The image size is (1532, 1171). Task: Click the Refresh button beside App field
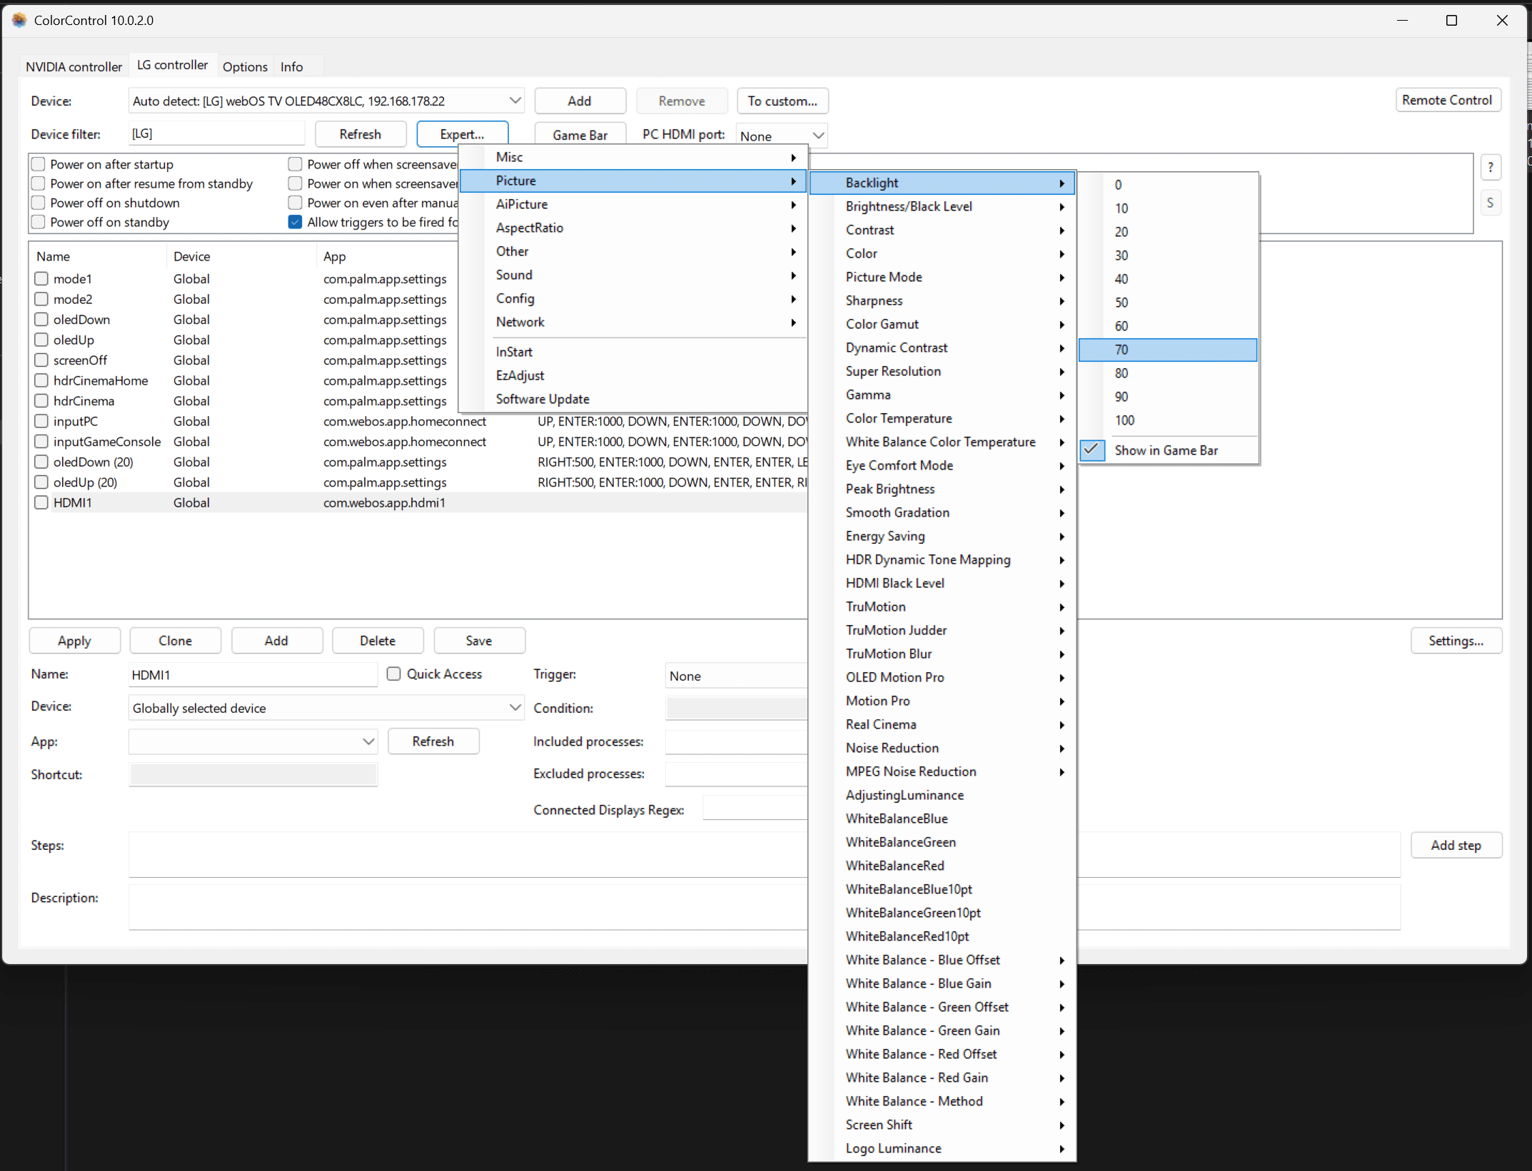(433, 741)
